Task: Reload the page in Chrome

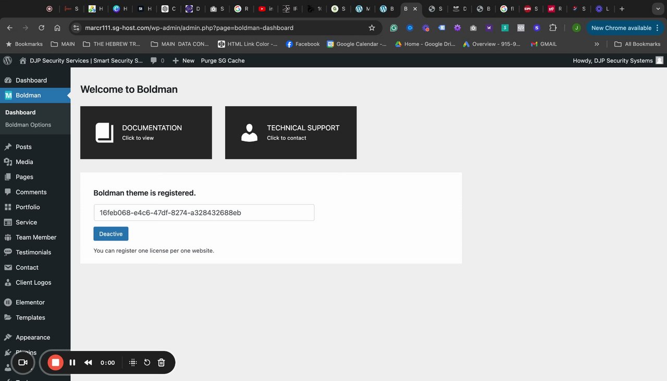Action: (x=41, y=28)
